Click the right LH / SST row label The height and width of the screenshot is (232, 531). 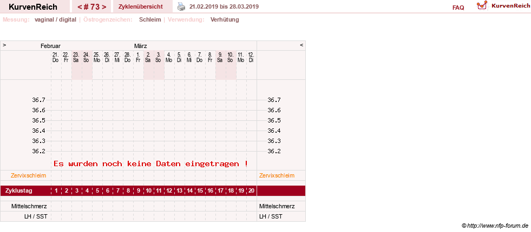tap(271, 216)
